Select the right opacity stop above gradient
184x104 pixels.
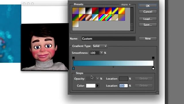153,58
